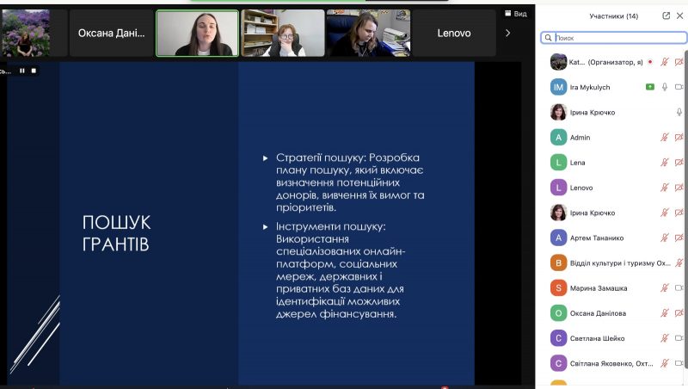
Task: Select the active speaker video thumbnail
Action: (x=198, y=34)
